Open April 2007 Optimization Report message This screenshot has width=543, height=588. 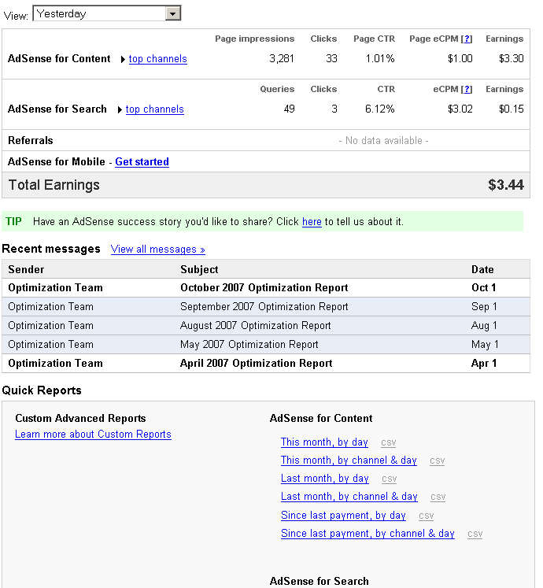(256, 364)
